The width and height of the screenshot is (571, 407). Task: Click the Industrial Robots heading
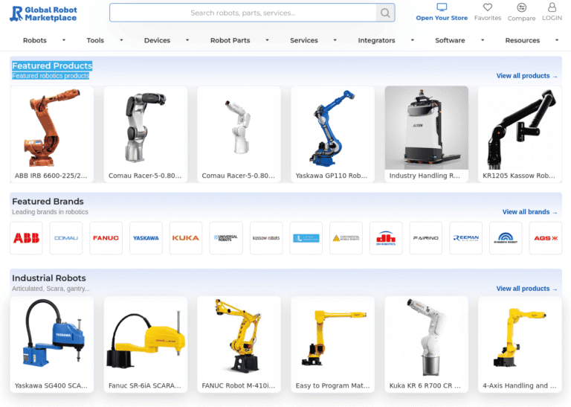point(49,278)
